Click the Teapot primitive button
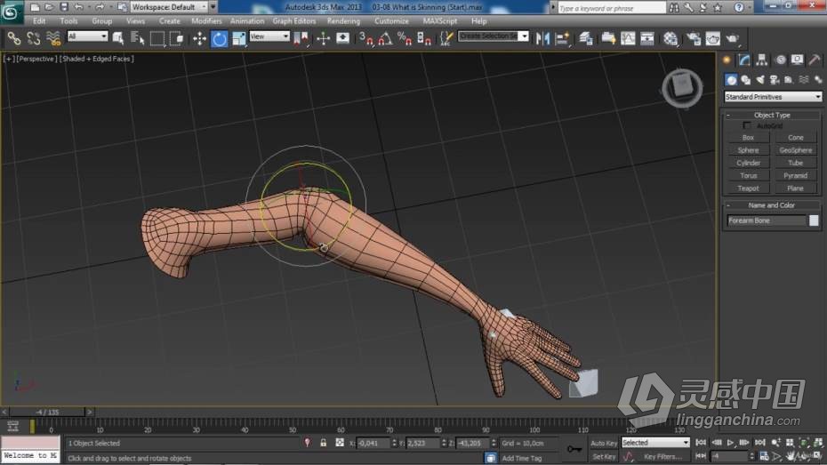The image size is (827, 465). click(x=748, y=188)
